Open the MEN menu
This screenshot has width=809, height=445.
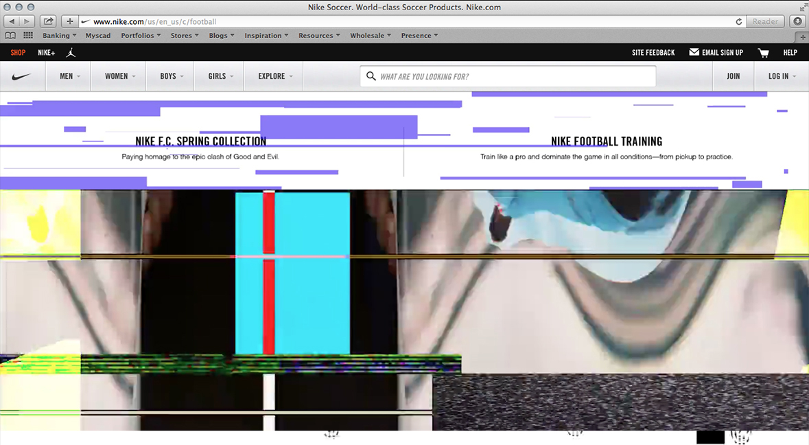(70, 76)
